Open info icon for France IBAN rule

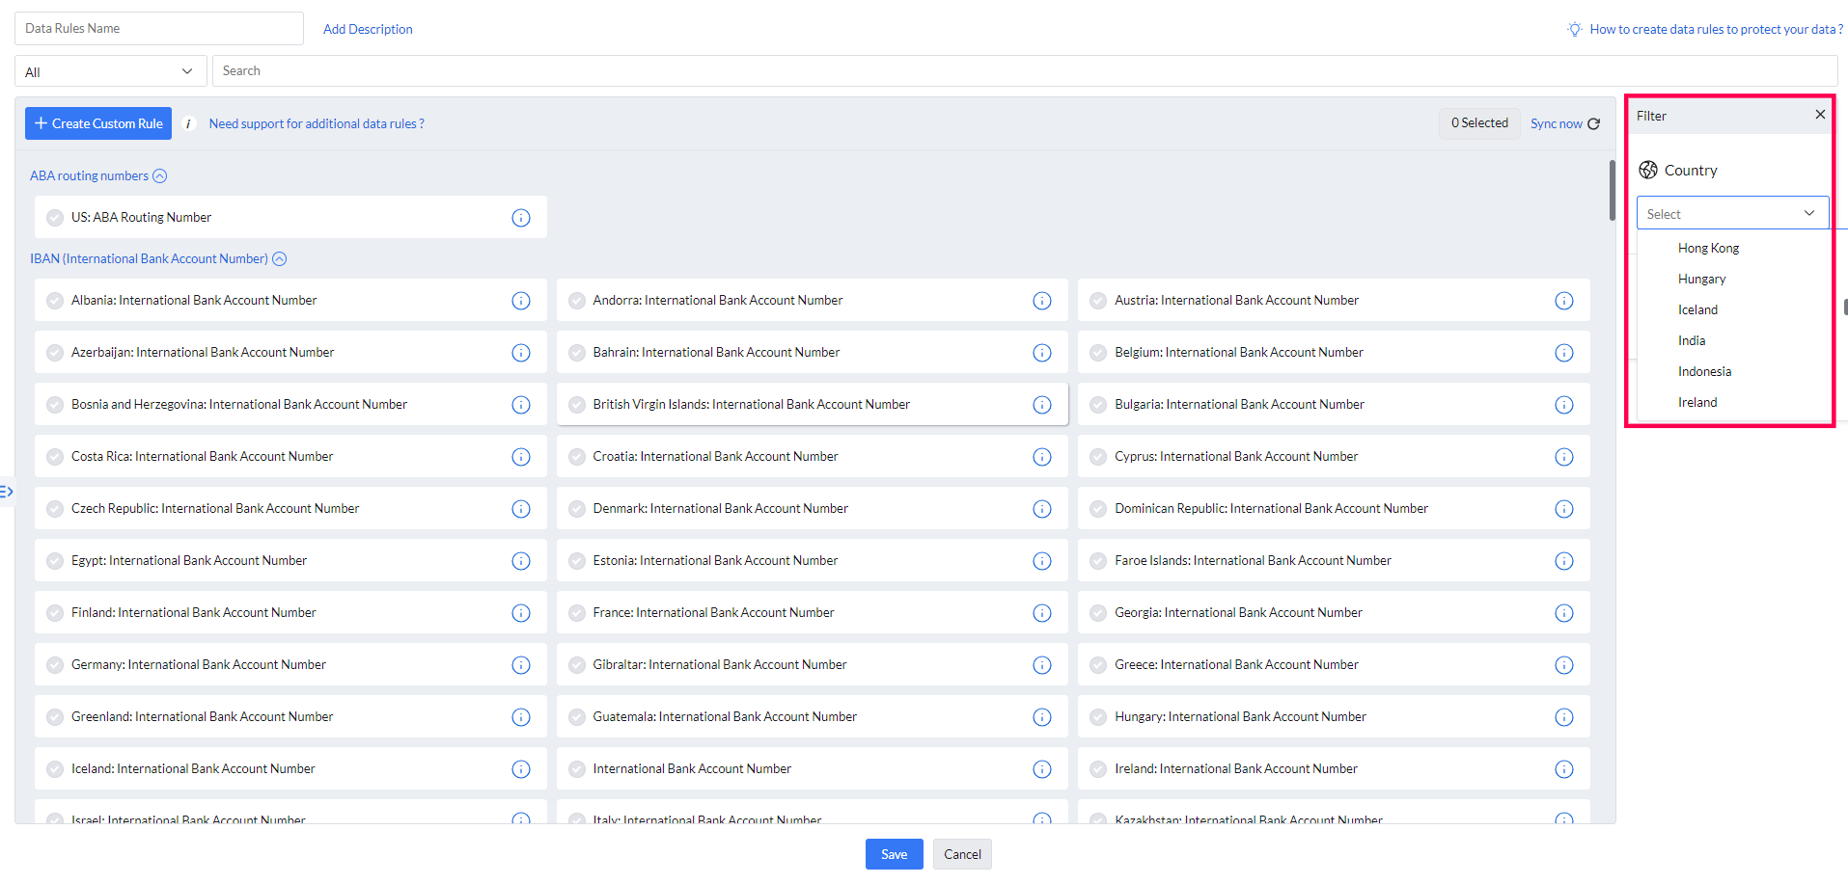coord(1042,613)
